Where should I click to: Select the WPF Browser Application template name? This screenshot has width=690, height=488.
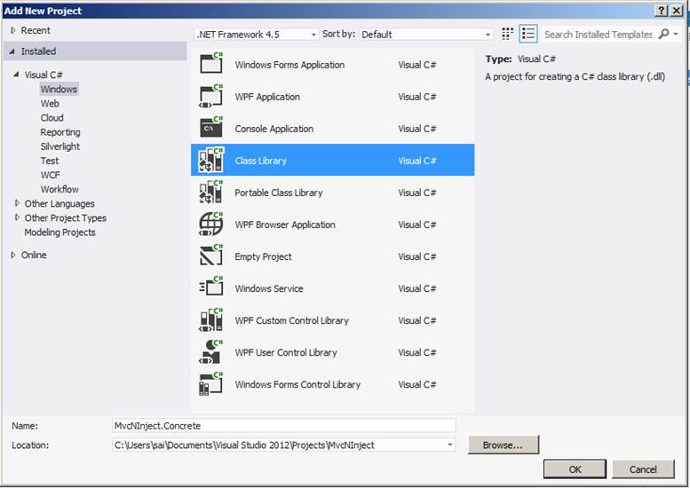pyautogui.click(x=285, y=224)
